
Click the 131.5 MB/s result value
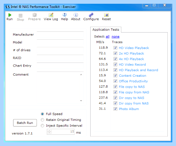click(x=103, y=64)
